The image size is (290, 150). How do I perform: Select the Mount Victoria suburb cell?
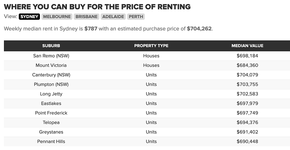point(51,65)
